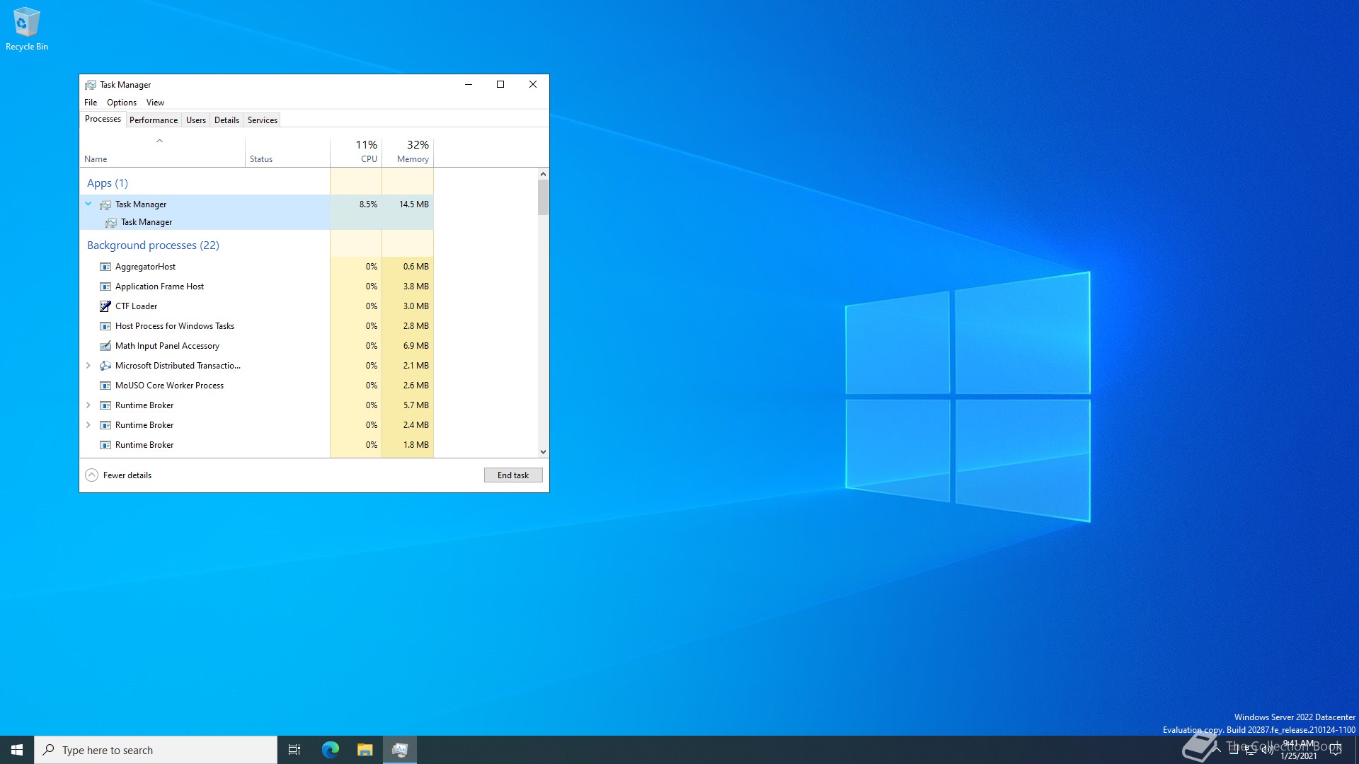
Task: Open File Explorer from the taskbar
Action: coord(365,750)
